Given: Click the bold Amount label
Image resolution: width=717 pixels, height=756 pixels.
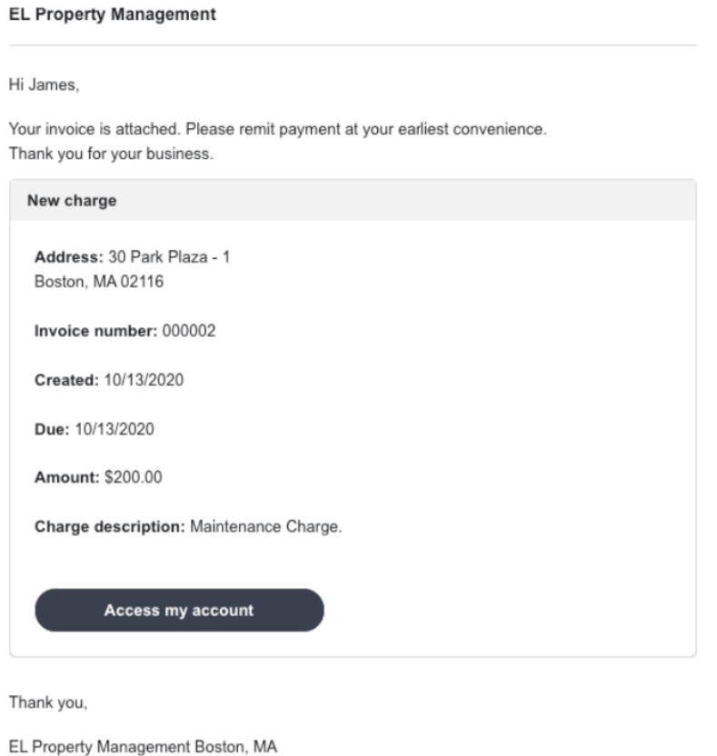Looking at the screenshot, I should pyautogui.click(x=67, y=478).
